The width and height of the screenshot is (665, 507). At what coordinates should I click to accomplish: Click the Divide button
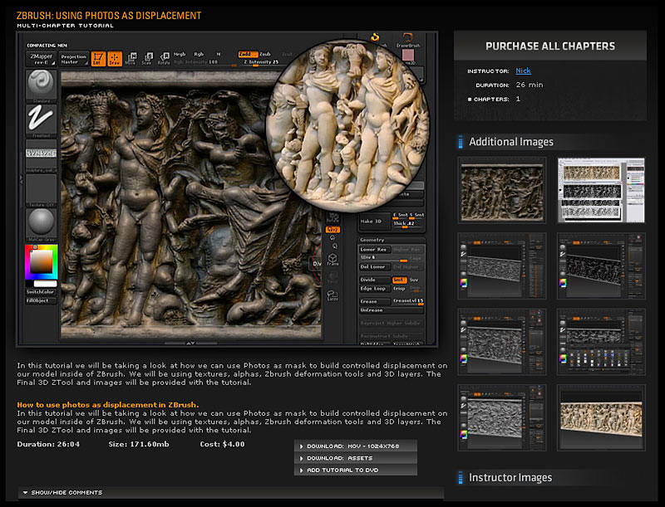pos(375,280)
